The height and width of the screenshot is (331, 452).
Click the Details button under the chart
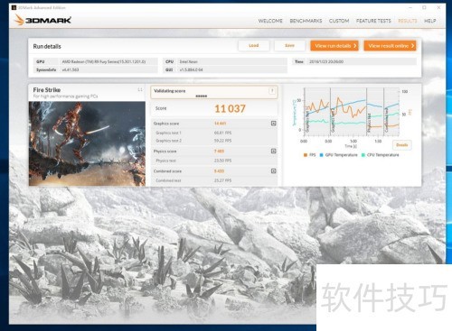(x=402, y=145)
